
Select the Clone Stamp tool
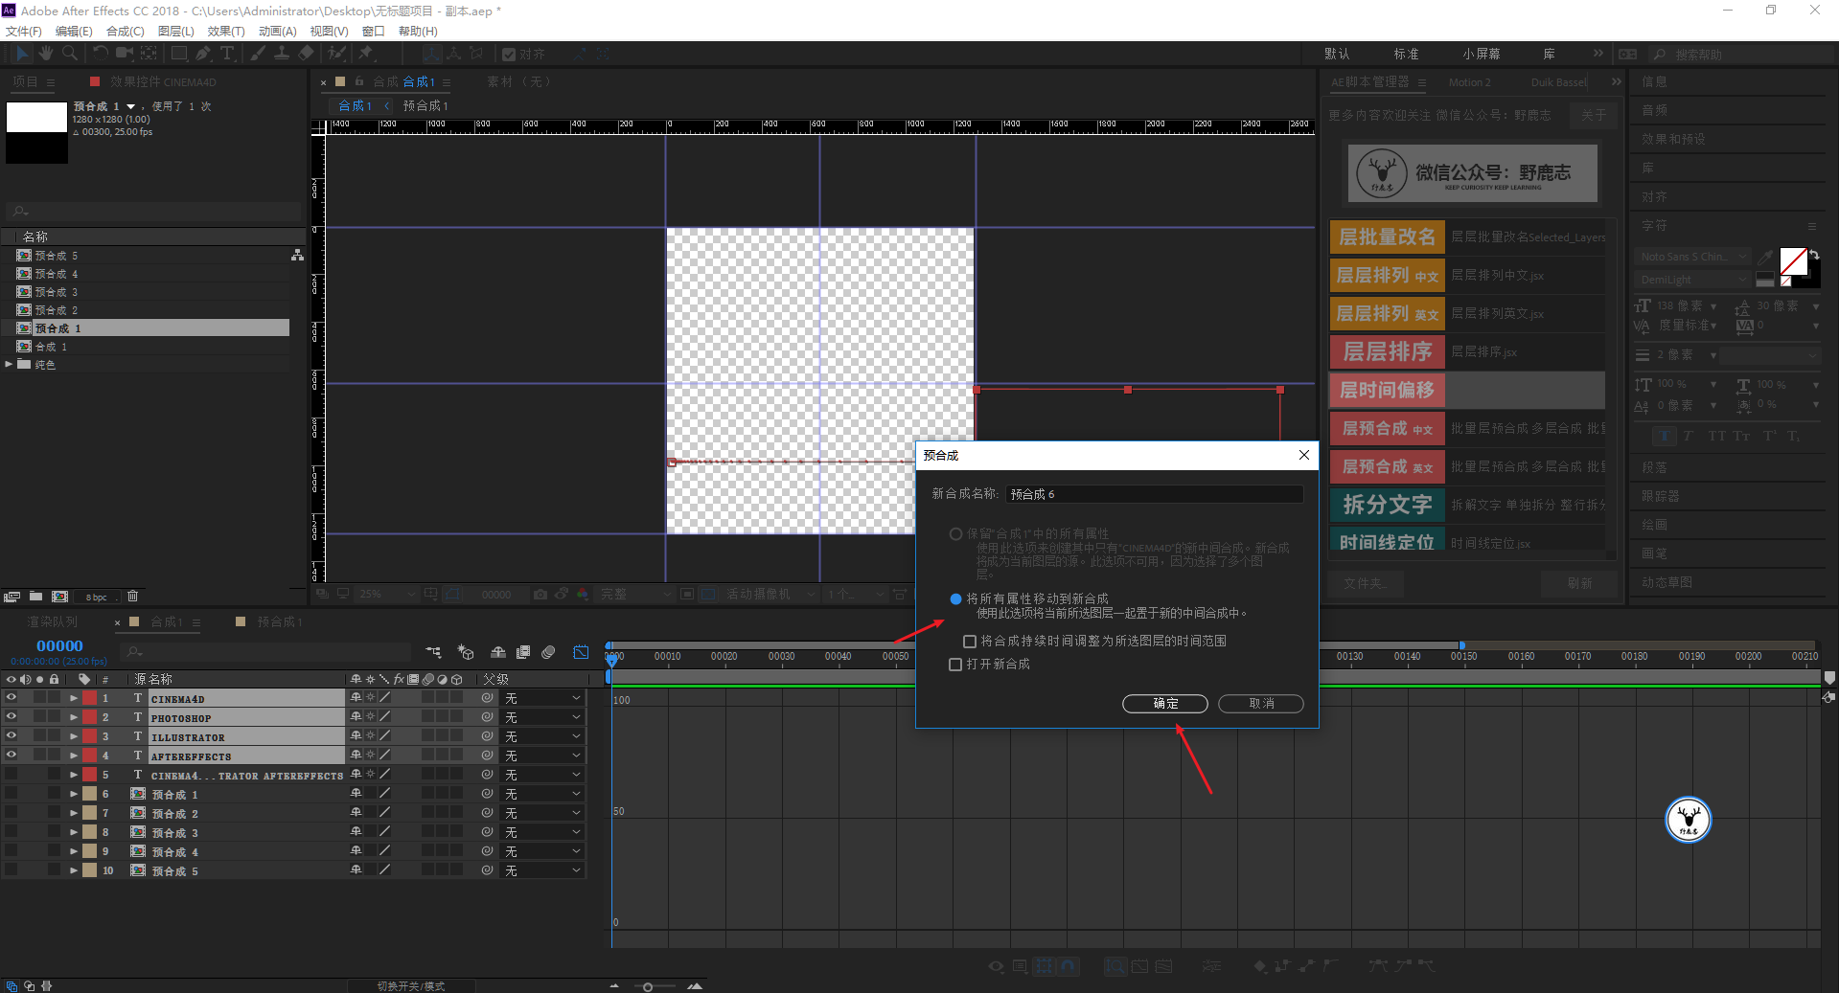(282, 54)
